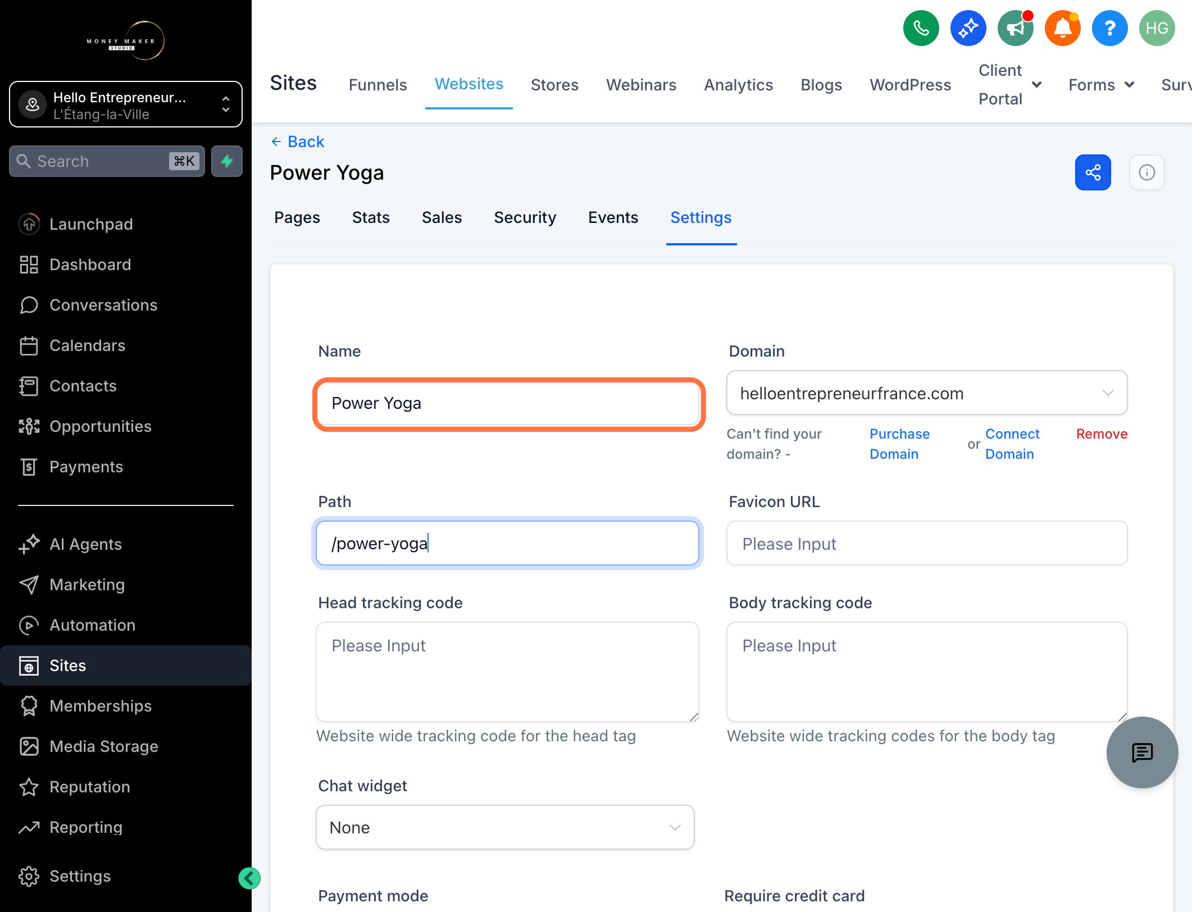Click the Favicon URL input field

click(926, 544)
